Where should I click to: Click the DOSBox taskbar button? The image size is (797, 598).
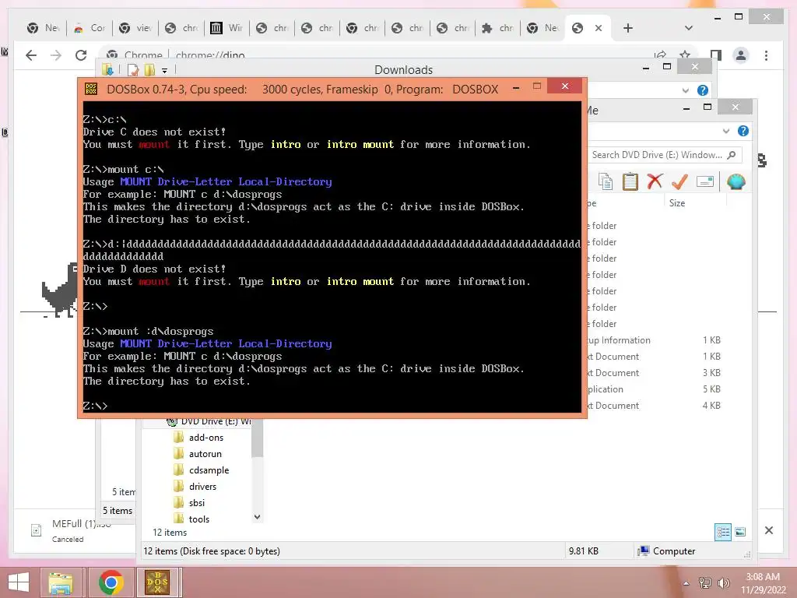[158, 582]
